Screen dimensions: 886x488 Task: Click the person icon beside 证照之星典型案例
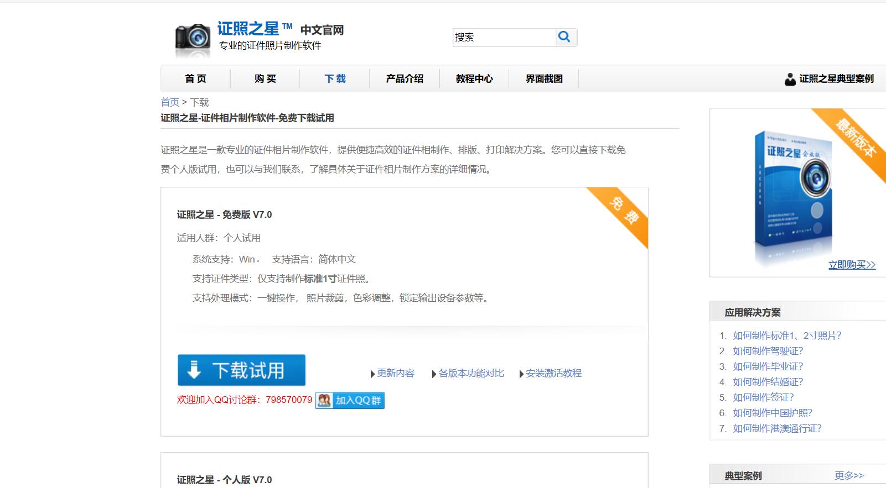[x=790, y=79]
